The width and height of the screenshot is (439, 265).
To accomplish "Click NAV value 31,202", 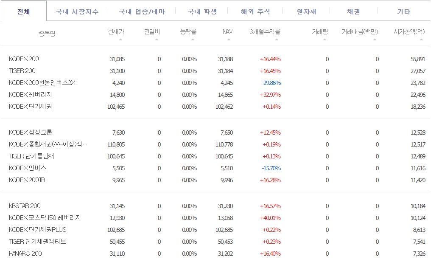I will click(225, 254).
